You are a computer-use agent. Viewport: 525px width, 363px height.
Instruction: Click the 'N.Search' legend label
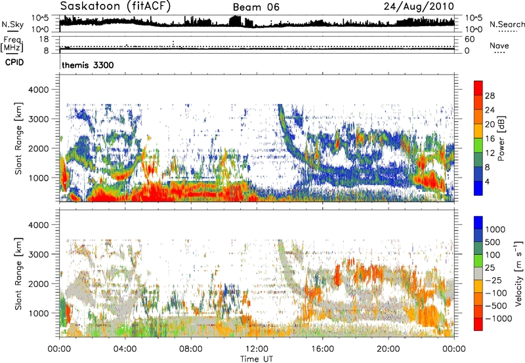tap(507, 24)
